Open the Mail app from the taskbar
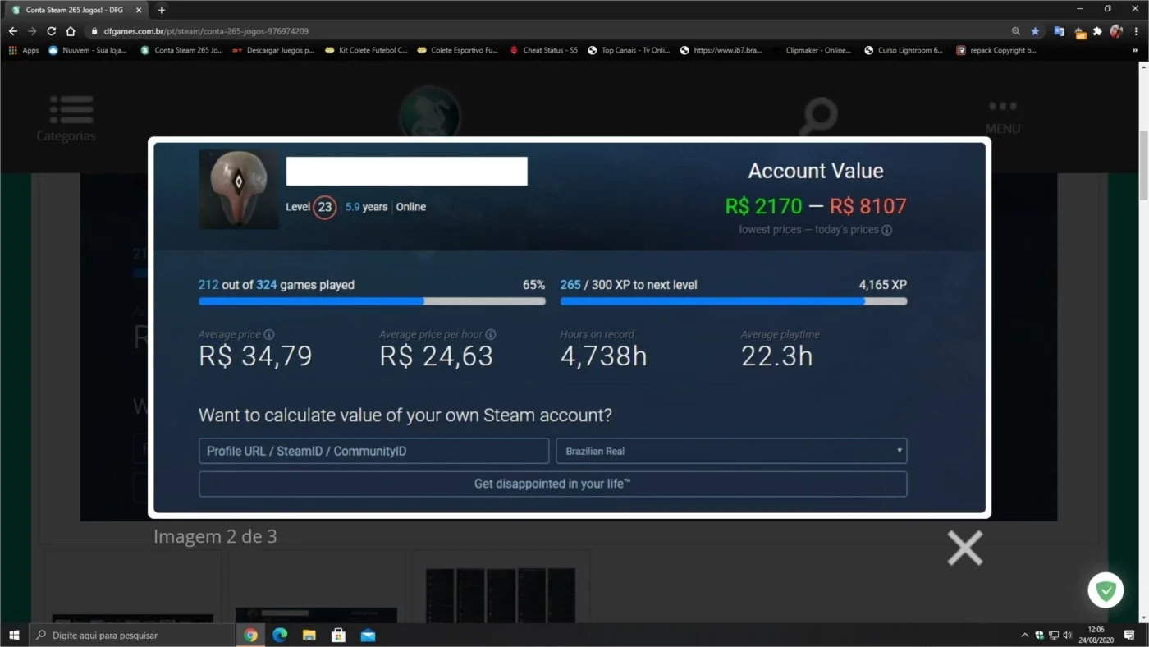The width and height of the screenshot is (1149, 647). (x=368, y=635)
